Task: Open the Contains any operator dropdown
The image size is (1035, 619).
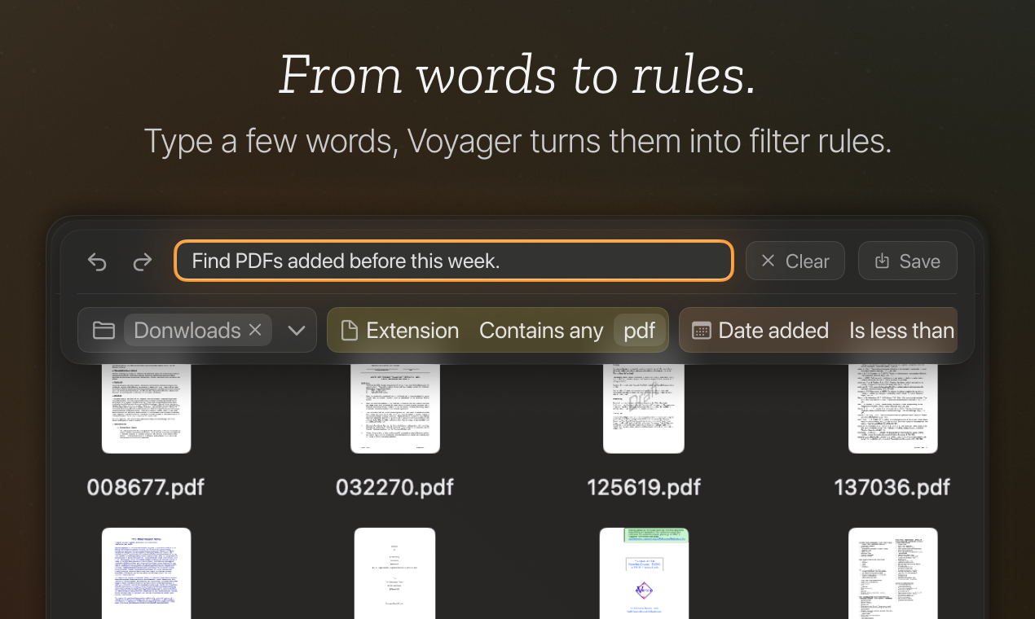Action: tap(540, 330)
